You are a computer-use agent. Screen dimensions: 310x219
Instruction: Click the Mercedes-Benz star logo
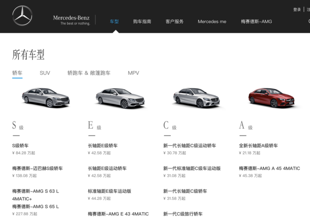(22, 16)
